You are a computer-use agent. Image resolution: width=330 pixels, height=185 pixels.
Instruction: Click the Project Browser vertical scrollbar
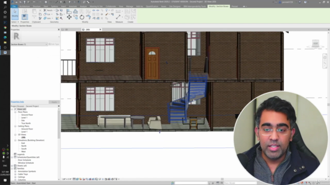coord(59,124)
